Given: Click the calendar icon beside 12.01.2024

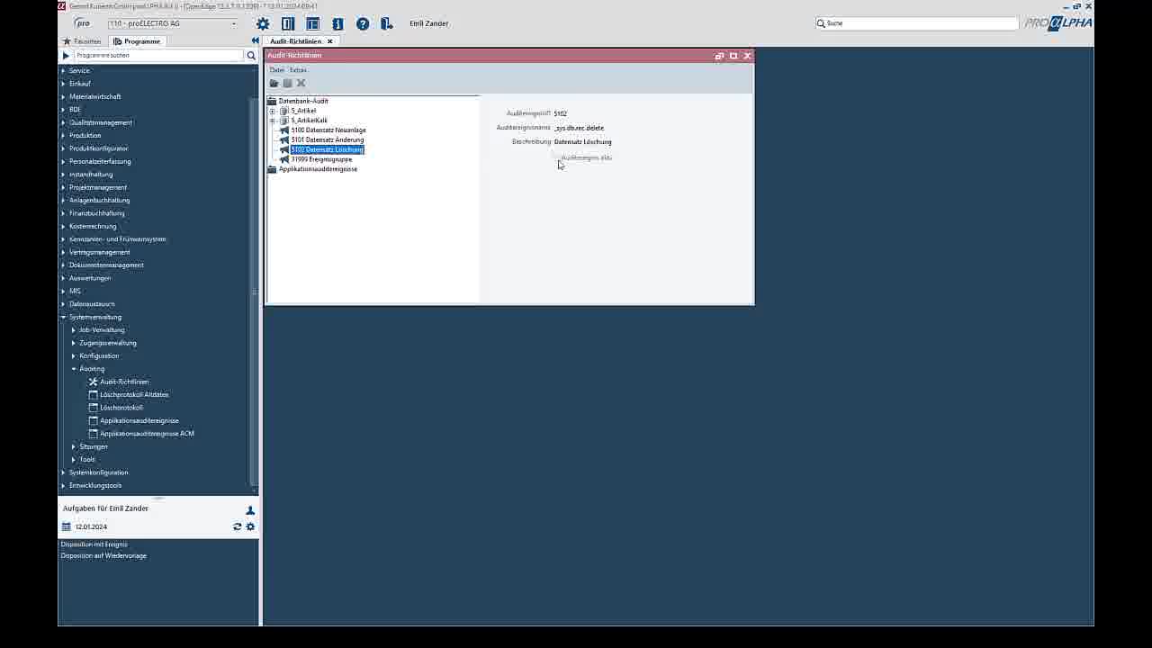Looking at the screenshot, I should tap(66, 526).
